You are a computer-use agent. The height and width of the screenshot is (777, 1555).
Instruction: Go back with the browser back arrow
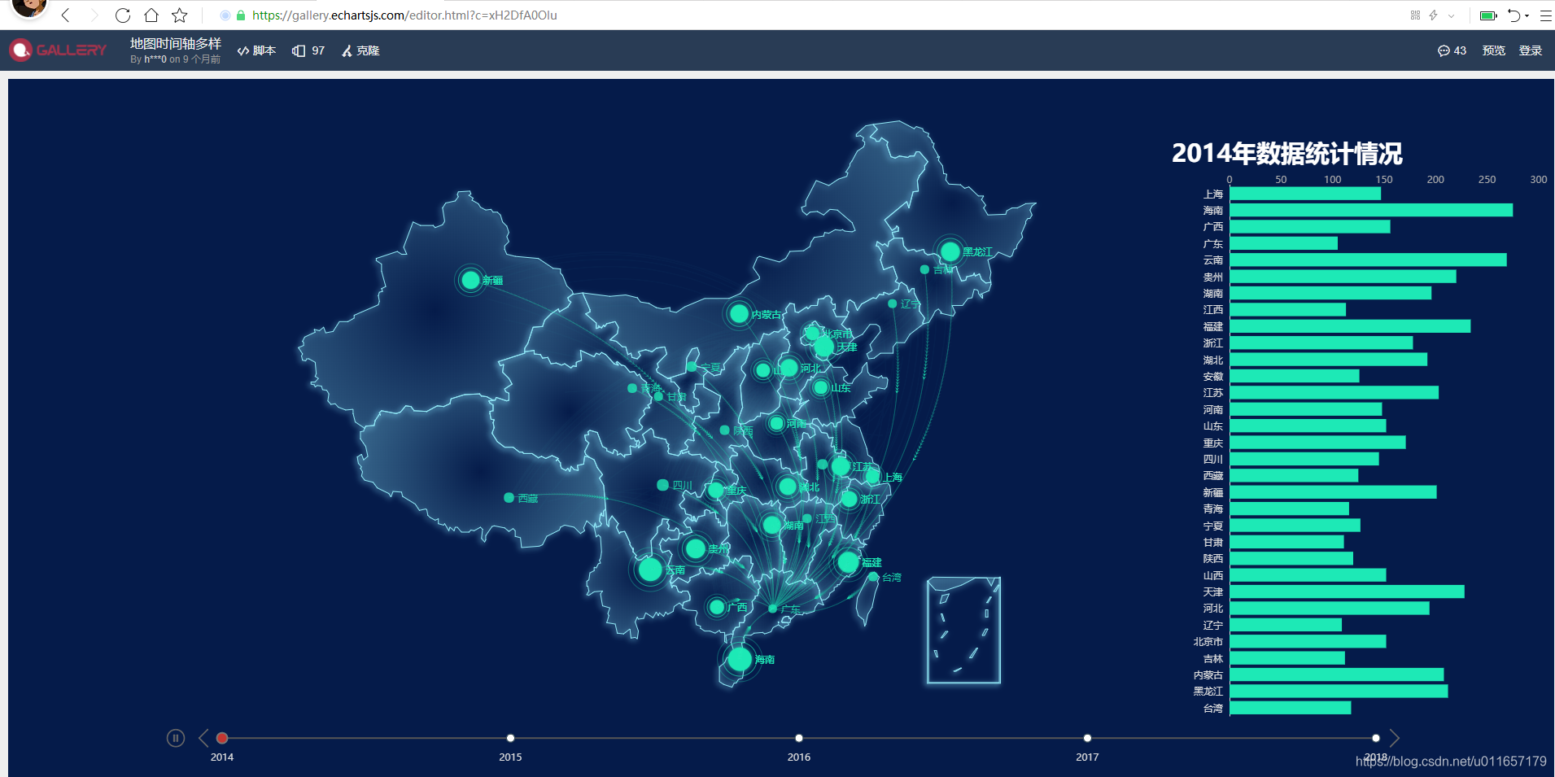click(x=66, y=15)
